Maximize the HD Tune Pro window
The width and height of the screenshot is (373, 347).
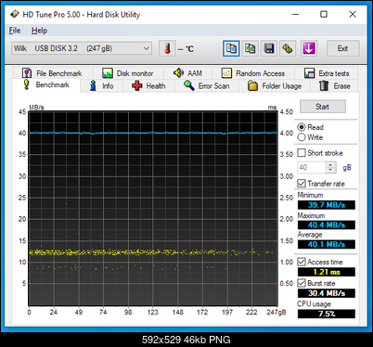tap(324, 14)
